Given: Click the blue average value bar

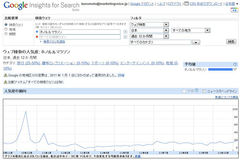Looking at the screenshot, I should tap(220, 69).
